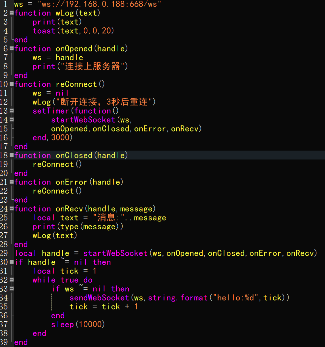
Task: Click the '消息:' string on line 25
Action: [x=108, y=217]
